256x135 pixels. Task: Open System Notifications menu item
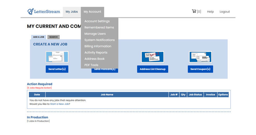tap(100, 40)
